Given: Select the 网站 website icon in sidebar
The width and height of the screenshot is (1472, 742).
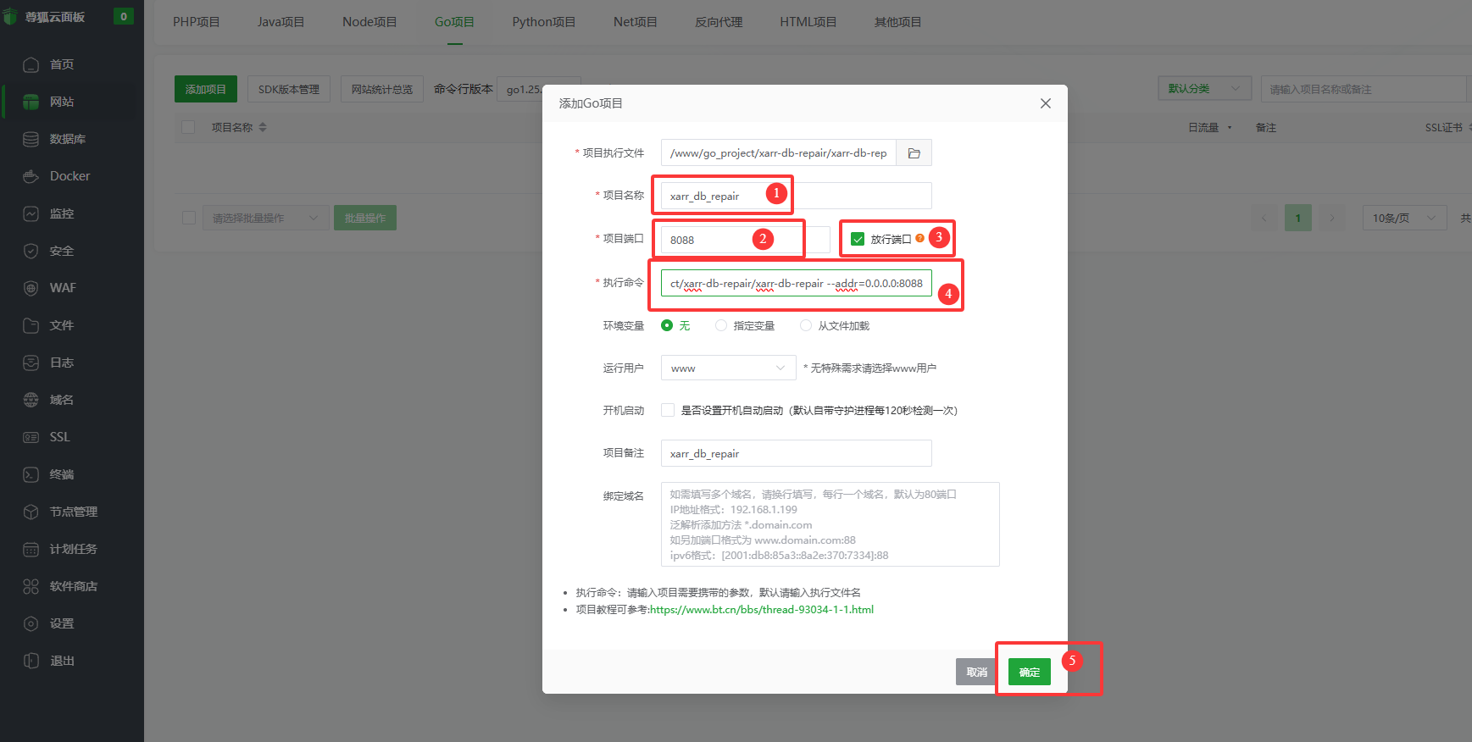Looking at the screenshot, I should (31, 102).
